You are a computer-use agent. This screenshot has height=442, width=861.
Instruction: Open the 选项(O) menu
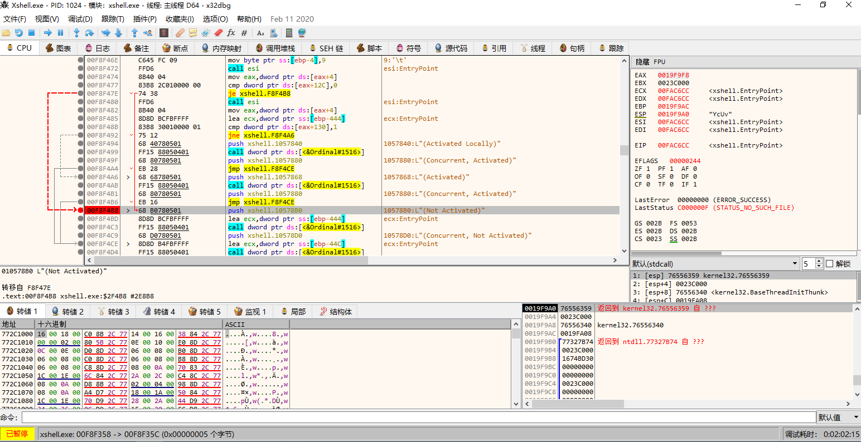coord(215,19)
